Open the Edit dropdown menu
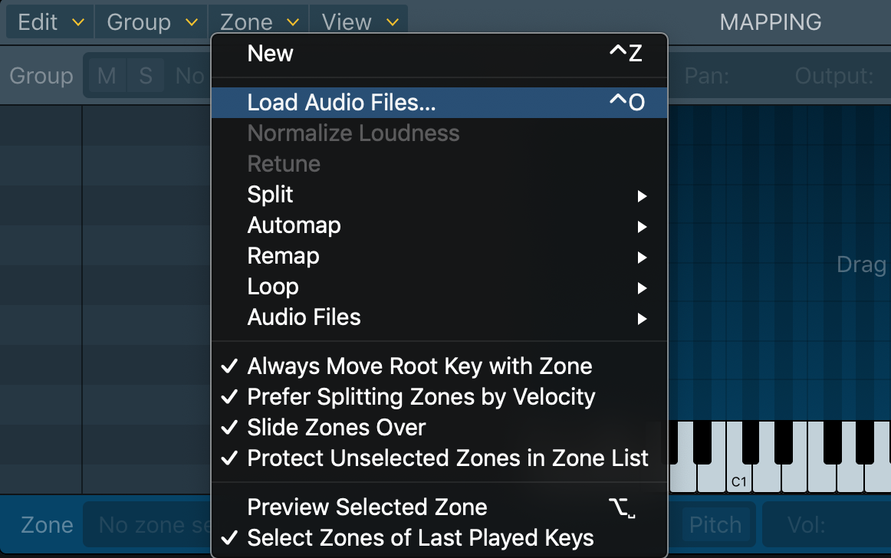The height and width of the screenshot is (558, 891). (x=50, y=22)
